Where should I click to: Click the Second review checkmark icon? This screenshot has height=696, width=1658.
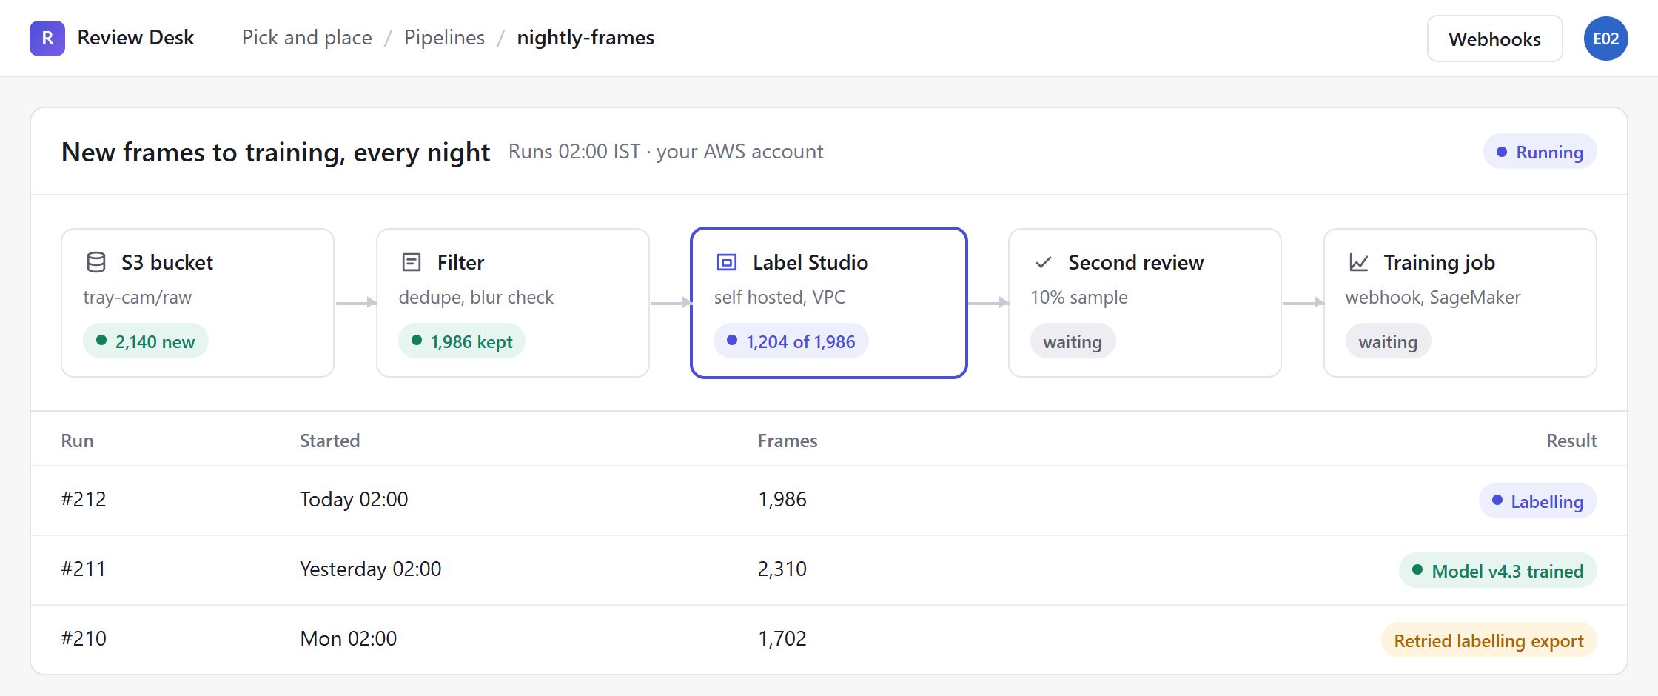tap(1043, 262)
